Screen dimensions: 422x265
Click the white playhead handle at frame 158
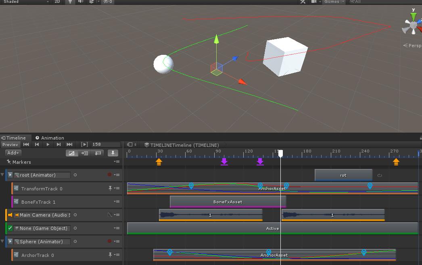tap(280, 154)
